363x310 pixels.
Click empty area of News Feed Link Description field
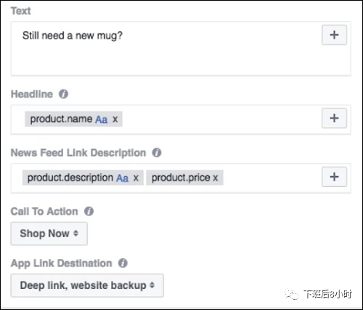271,178
